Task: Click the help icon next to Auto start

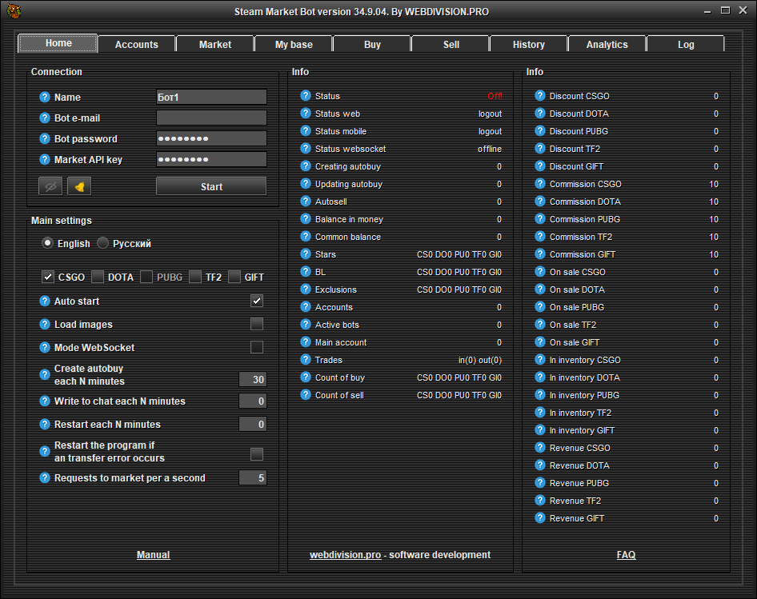Action: [x=45, y=301]
